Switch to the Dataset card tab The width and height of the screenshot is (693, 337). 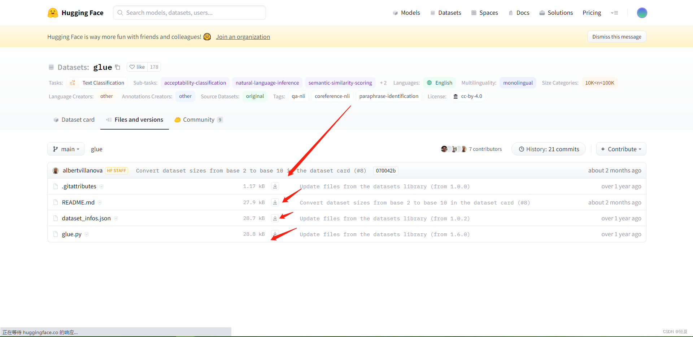(74, 120)
